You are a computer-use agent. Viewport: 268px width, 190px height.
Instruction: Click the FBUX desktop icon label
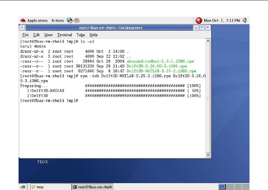pos(43,162)
